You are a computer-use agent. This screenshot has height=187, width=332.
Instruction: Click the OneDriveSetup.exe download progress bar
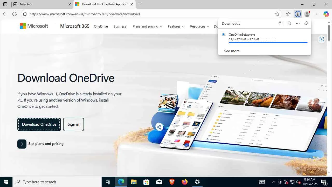[268, 43]
